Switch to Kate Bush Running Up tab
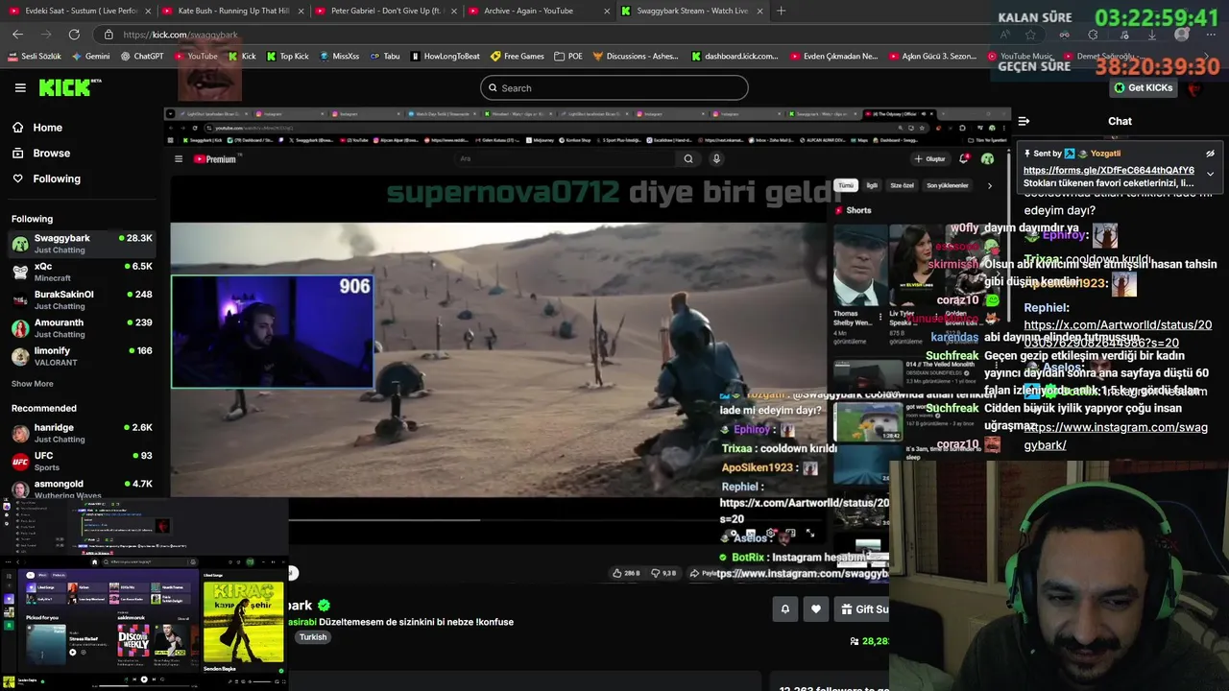Screen dimensions: 1229x691 tap(234, 11)
